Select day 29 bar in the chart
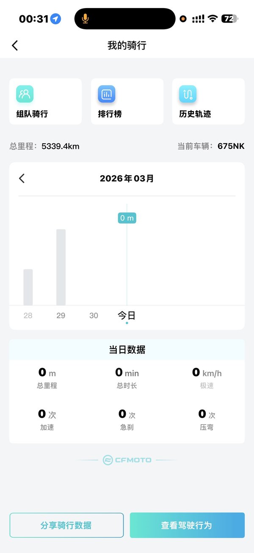This screenshot has height=553, width=254. [61, 266]
